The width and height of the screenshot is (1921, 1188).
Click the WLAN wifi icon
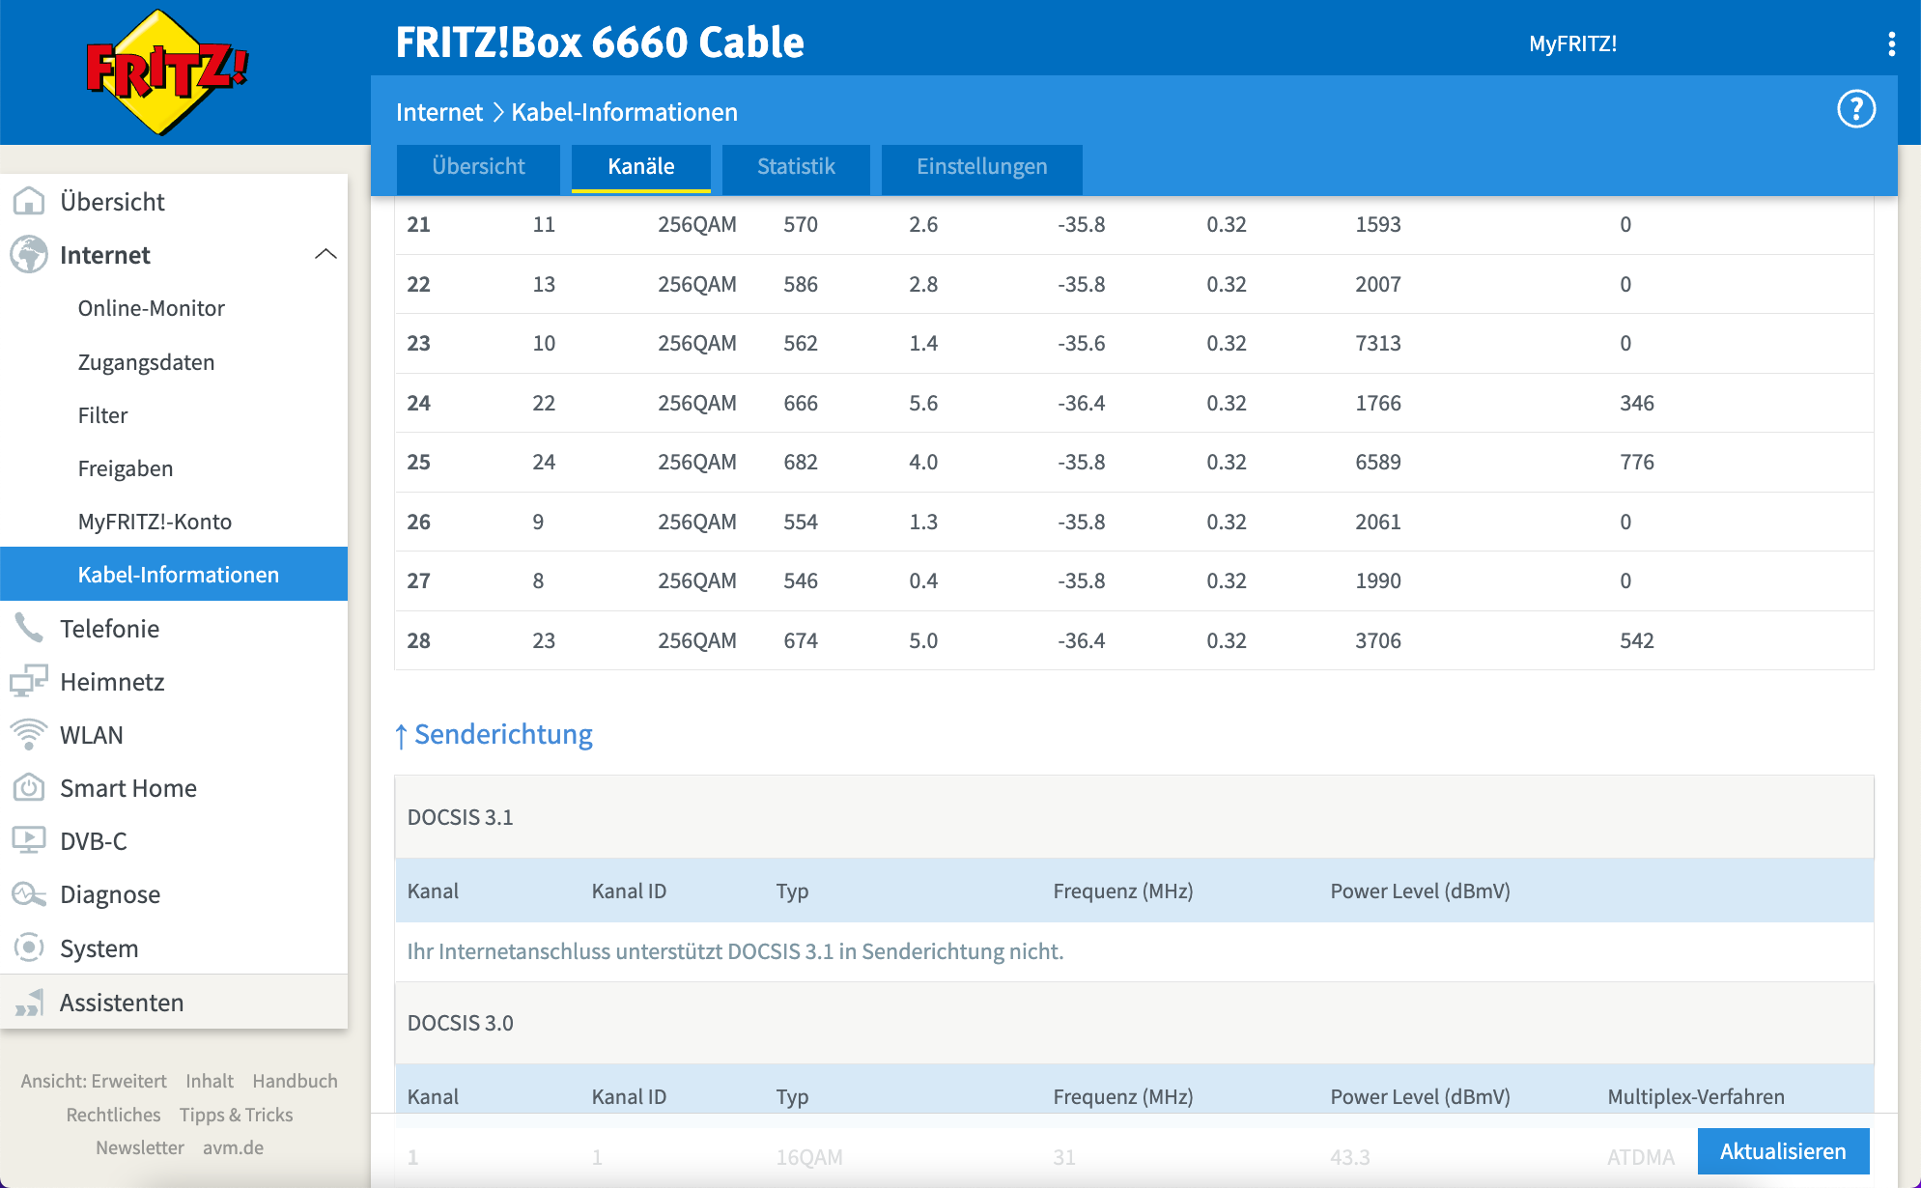(29, 734)
